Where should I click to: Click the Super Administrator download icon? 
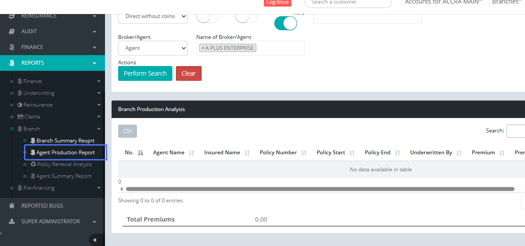click(x=12, y=222)
